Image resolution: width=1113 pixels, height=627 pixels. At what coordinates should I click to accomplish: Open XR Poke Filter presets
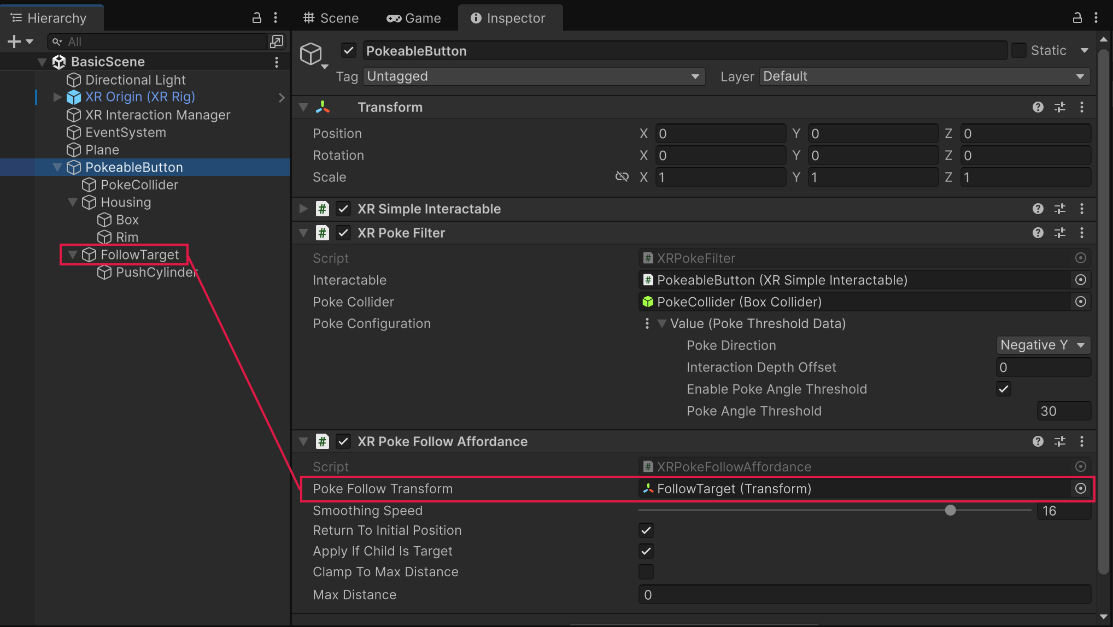1060,233
